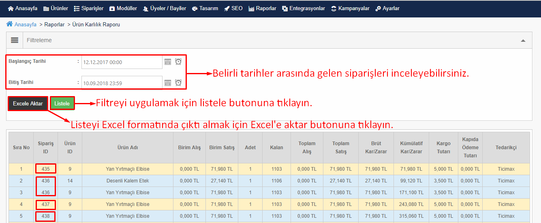Open the SEO menu

tap(233, 8)
